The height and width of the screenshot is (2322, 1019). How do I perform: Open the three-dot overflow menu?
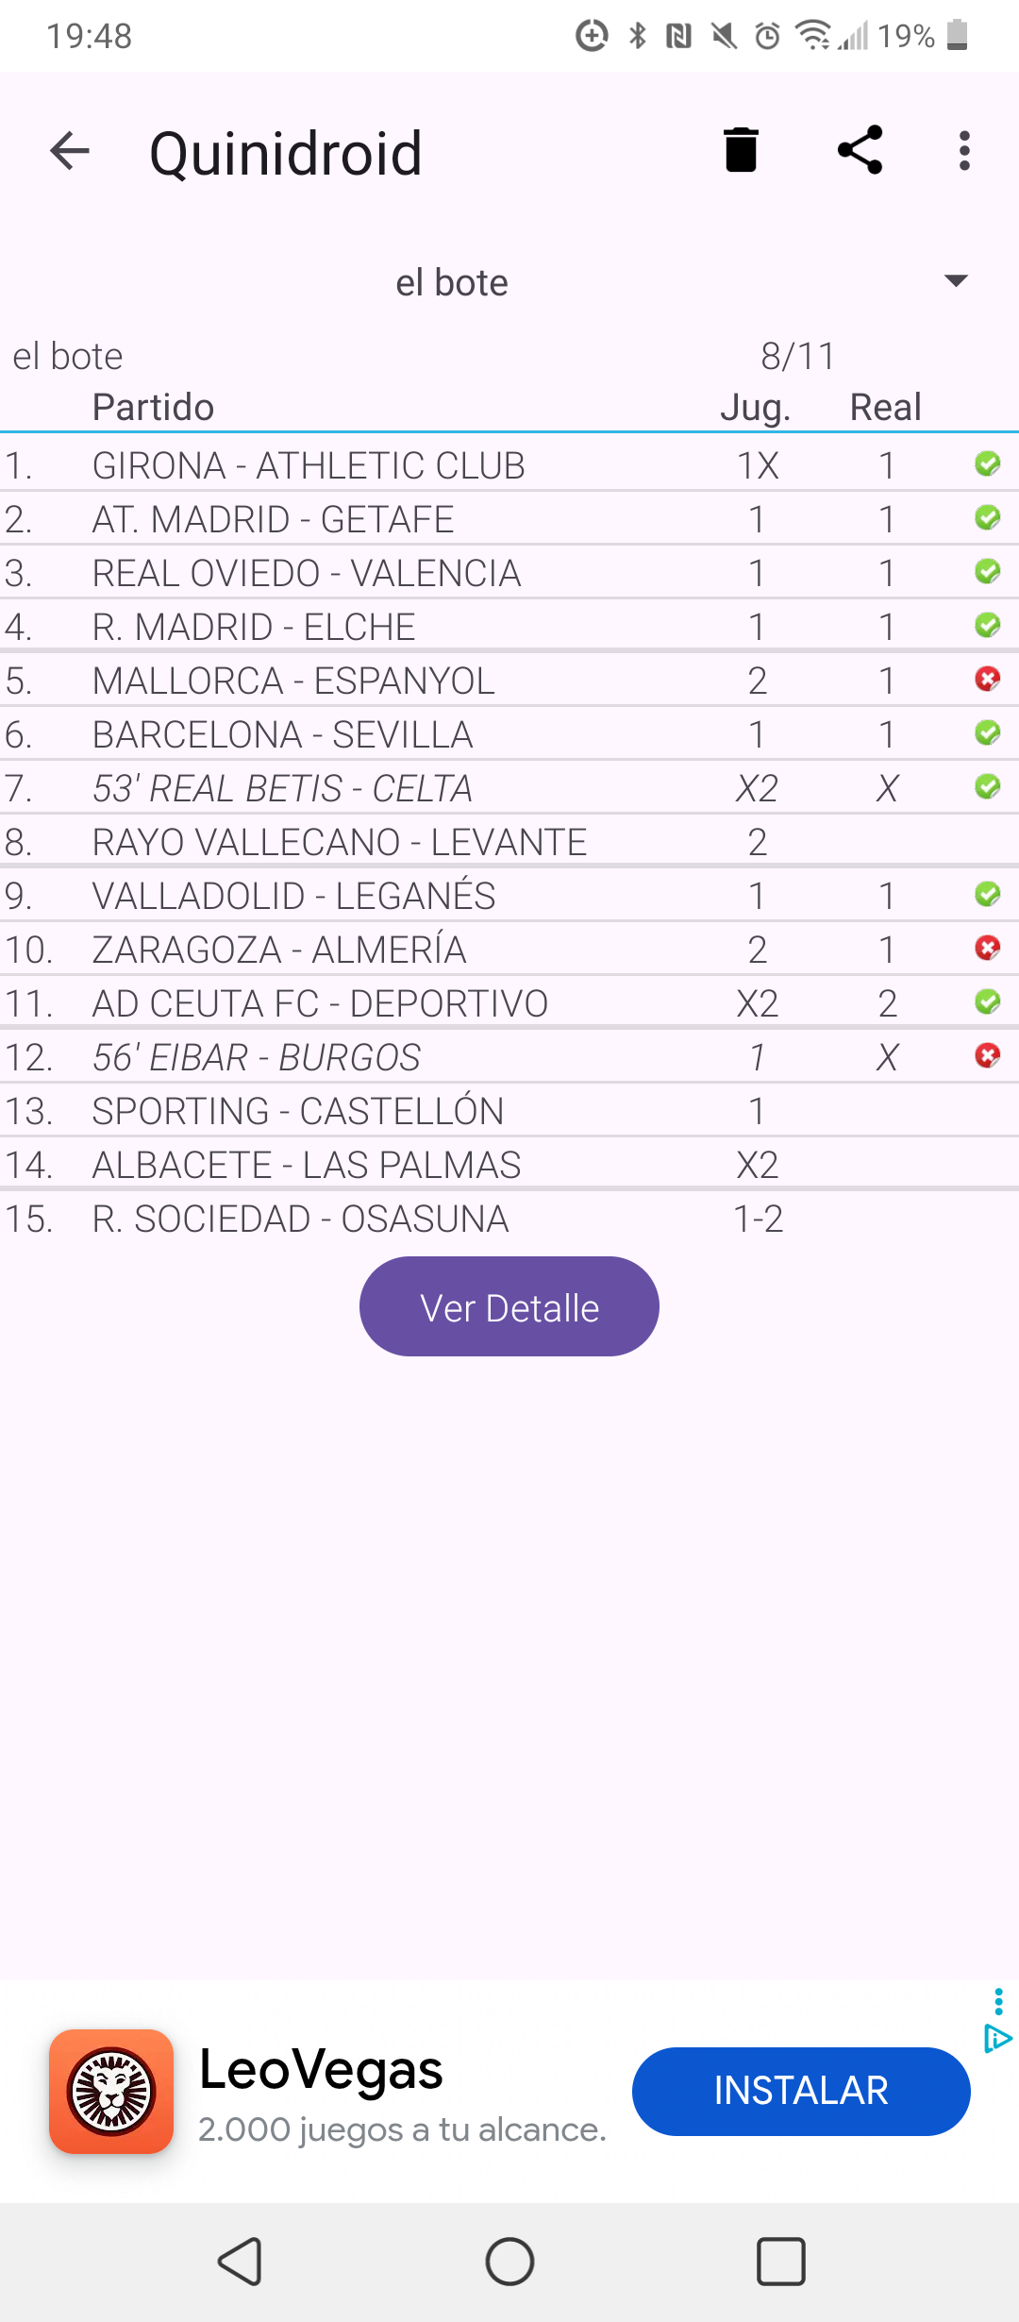963,151
